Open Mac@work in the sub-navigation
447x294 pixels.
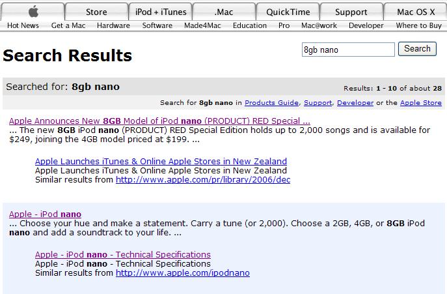pos(319,25)
